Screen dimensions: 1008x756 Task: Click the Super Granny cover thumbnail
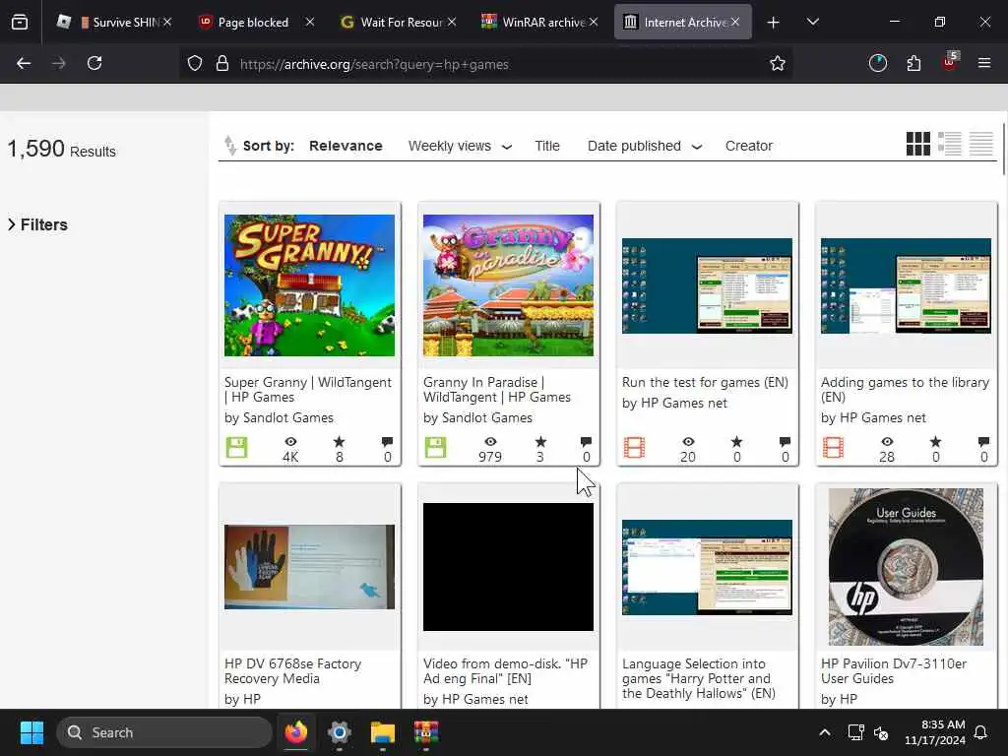(x=309, y=285)
